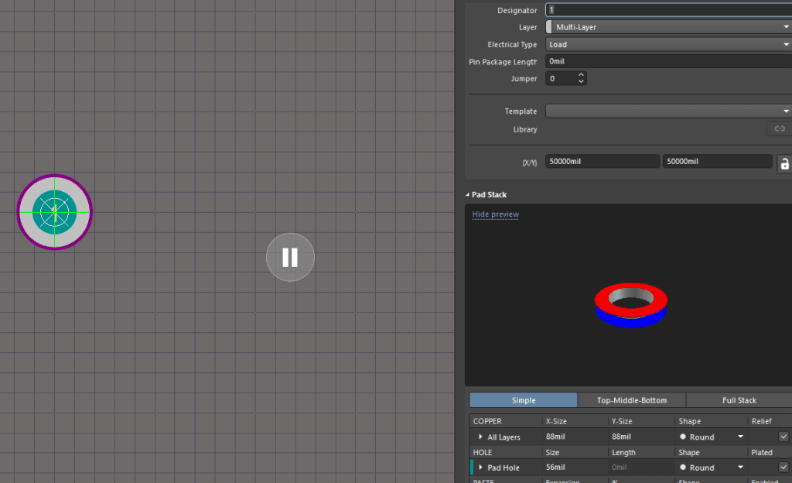Select the Simple pad stack tab
This screenshot has width=792, height=483.
[x=523, y=400]
